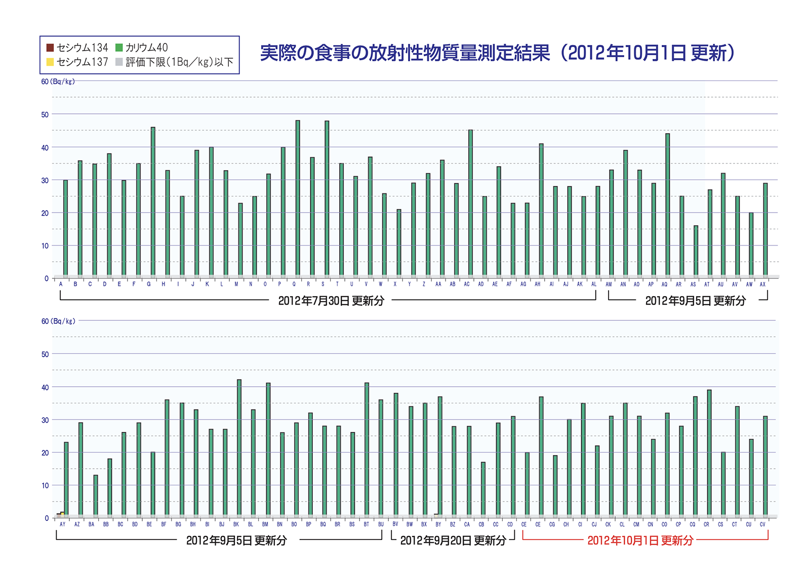Select the カリウム40 legend label
Viewport: 810px width, 577px height.
point(146,48)
